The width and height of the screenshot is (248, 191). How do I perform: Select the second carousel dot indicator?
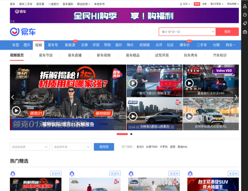131,134
